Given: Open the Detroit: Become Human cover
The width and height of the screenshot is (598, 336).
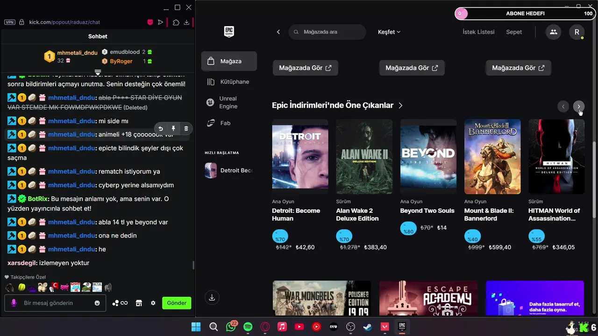Looking at the screenshot, I should coord(300,156).
